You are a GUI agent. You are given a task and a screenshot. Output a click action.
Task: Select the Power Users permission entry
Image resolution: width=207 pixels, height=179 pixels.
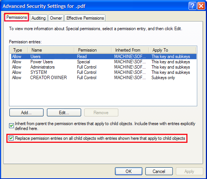104,62
